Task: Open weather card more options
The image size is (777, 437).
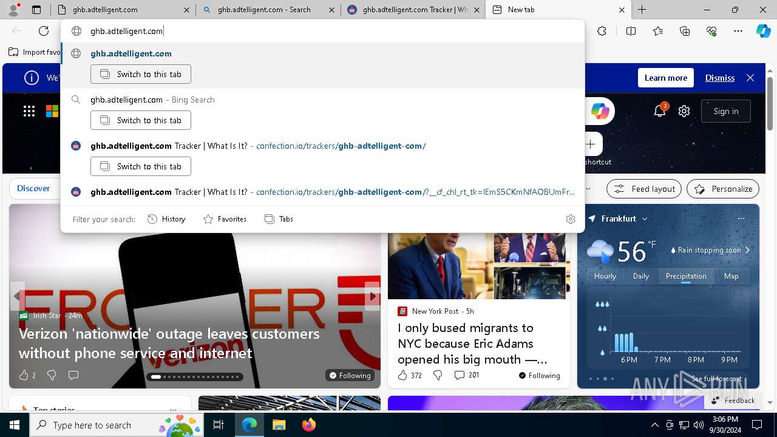Action: (741, 218)
